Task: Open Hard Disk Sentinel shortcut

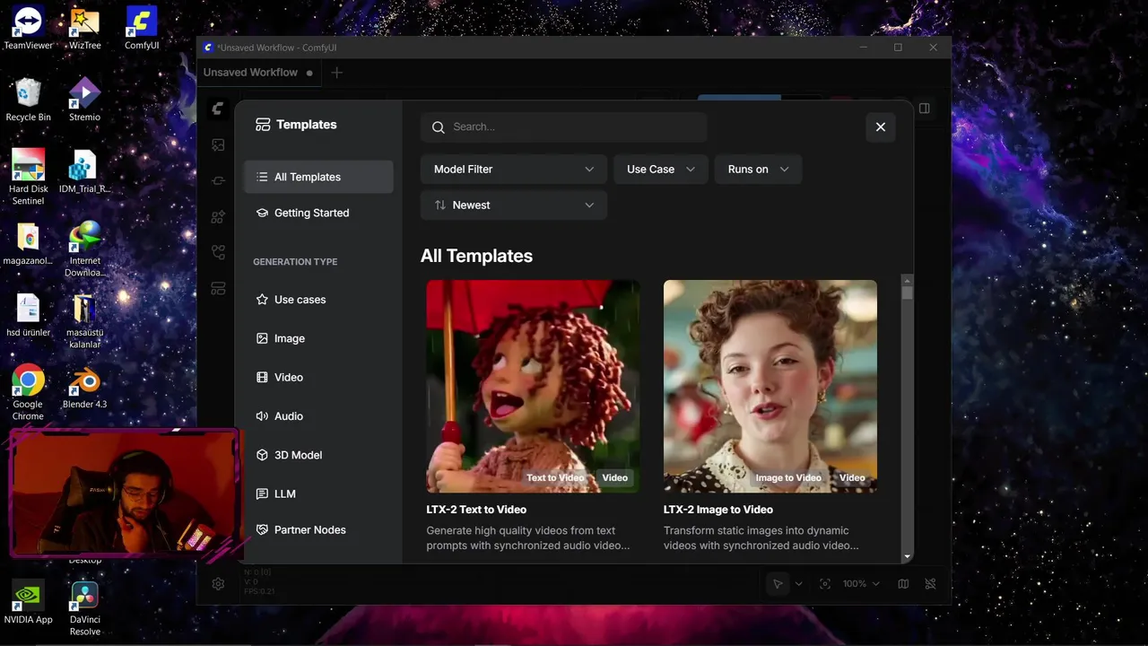Action: pyautogui.click(x=28, y=176)
